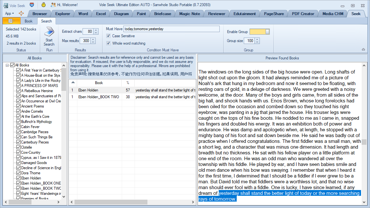
Task: Open the orange ribbon file menu button
Action: click(x=12, y=21)
